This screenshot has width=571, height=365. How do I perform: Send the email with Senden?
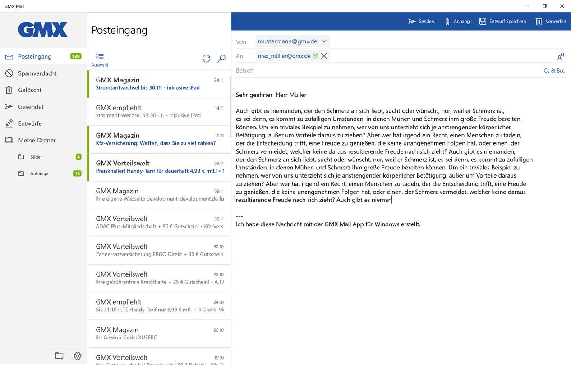421,21
